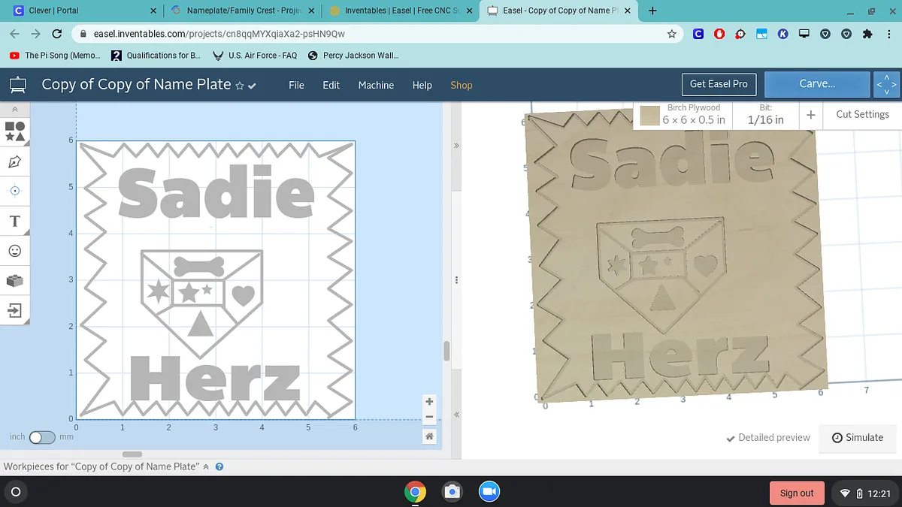The height and width of the screenshot is (507, 902).
Task: Zoom in on the design canvas
Action: pos(429,402)
